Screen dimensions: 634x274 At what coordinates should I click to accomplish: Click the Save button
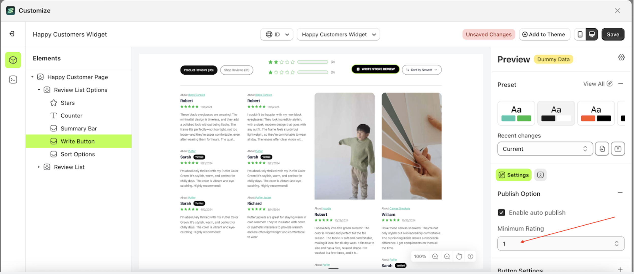[x=613, y=34]
